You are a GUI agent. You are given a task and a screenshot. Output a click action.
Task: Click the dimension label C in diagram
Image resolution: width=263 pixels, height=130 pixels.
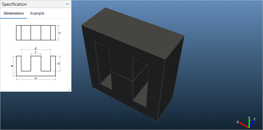tap(59, 33)
